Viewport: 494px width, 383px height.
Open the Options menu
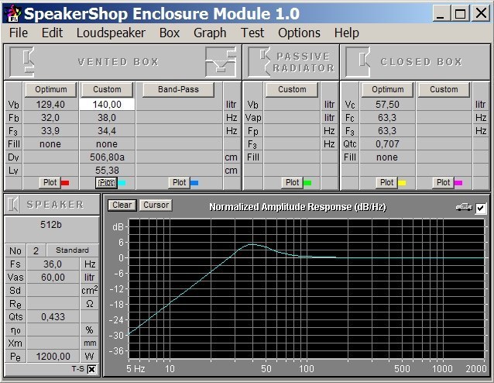[300, 33]
